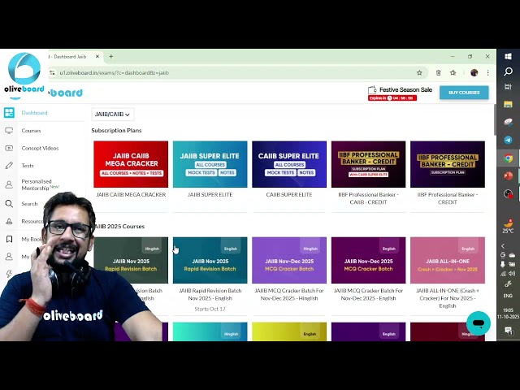Click Telegram icon in Windows taskbar
520x390 pixels.
point(509,140)
